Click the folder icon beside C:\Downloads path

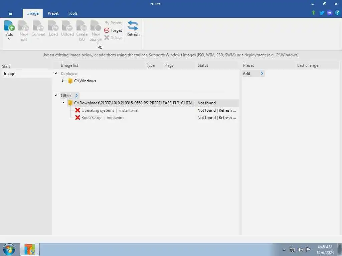70,103
